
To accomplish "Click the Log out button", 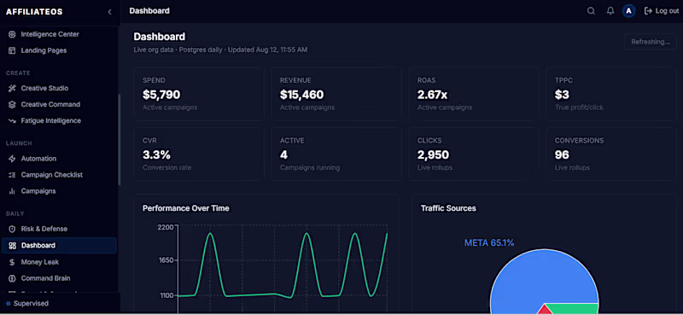I will pos(661,11).
